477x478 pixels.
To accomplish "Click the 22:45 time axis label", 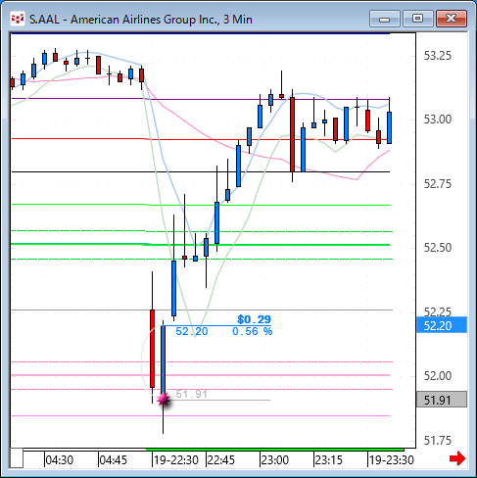I will [221, 460].
